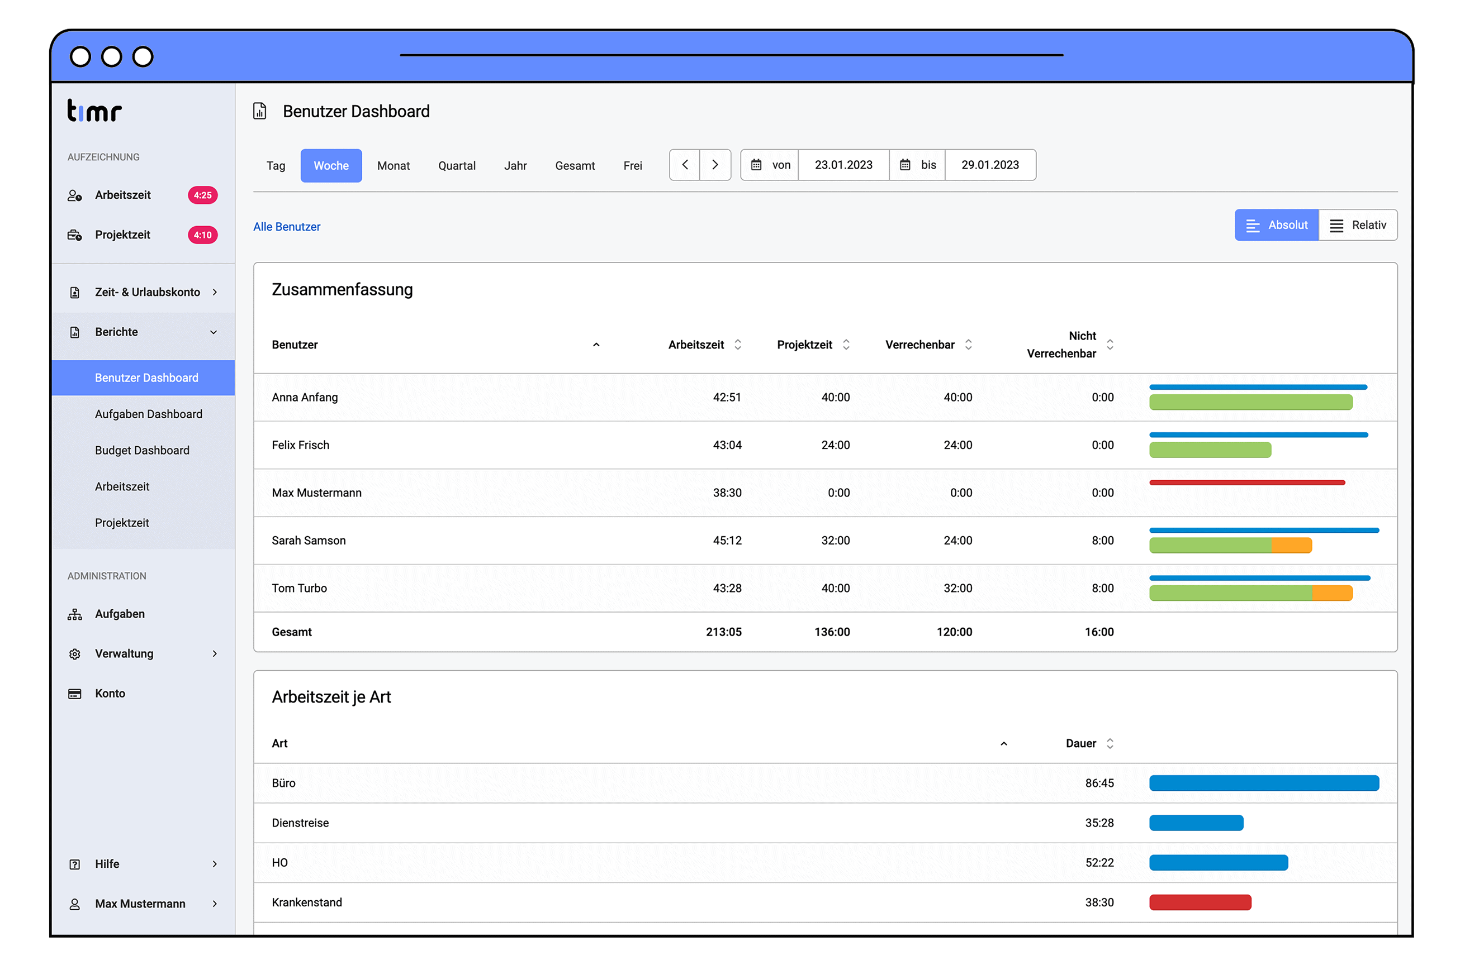Click the Benutzer Dashboard page header icon
Viewport: 1479px width, 965px height.
click(260, 111)
